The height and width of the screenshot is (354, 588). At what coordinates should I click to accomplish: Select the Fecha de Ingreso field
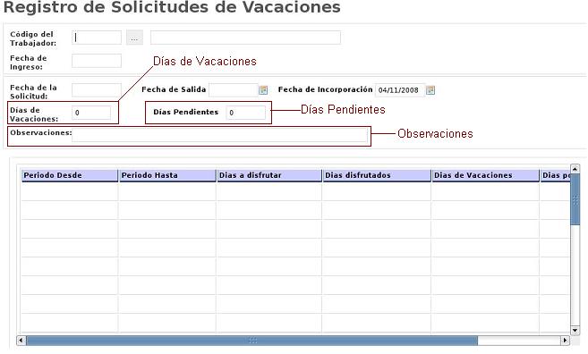(97, 61)
